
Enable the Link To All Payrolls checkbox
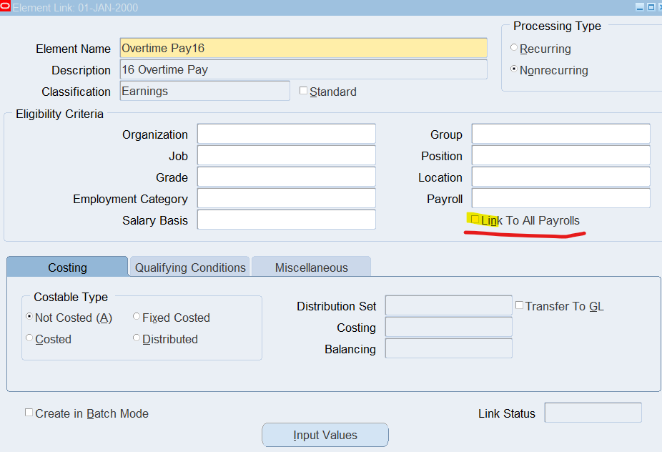(x=475, y=220)
